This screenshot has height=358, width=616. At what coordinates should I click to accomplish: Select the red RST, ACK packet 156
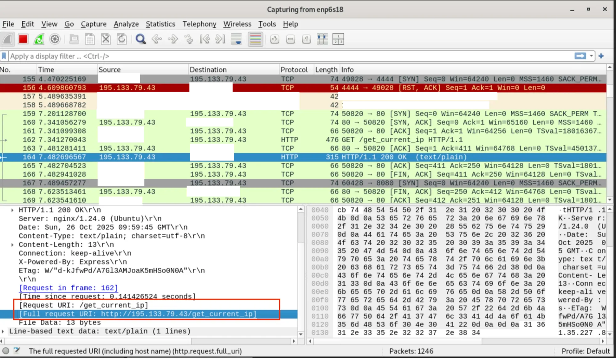click(303, 88)
